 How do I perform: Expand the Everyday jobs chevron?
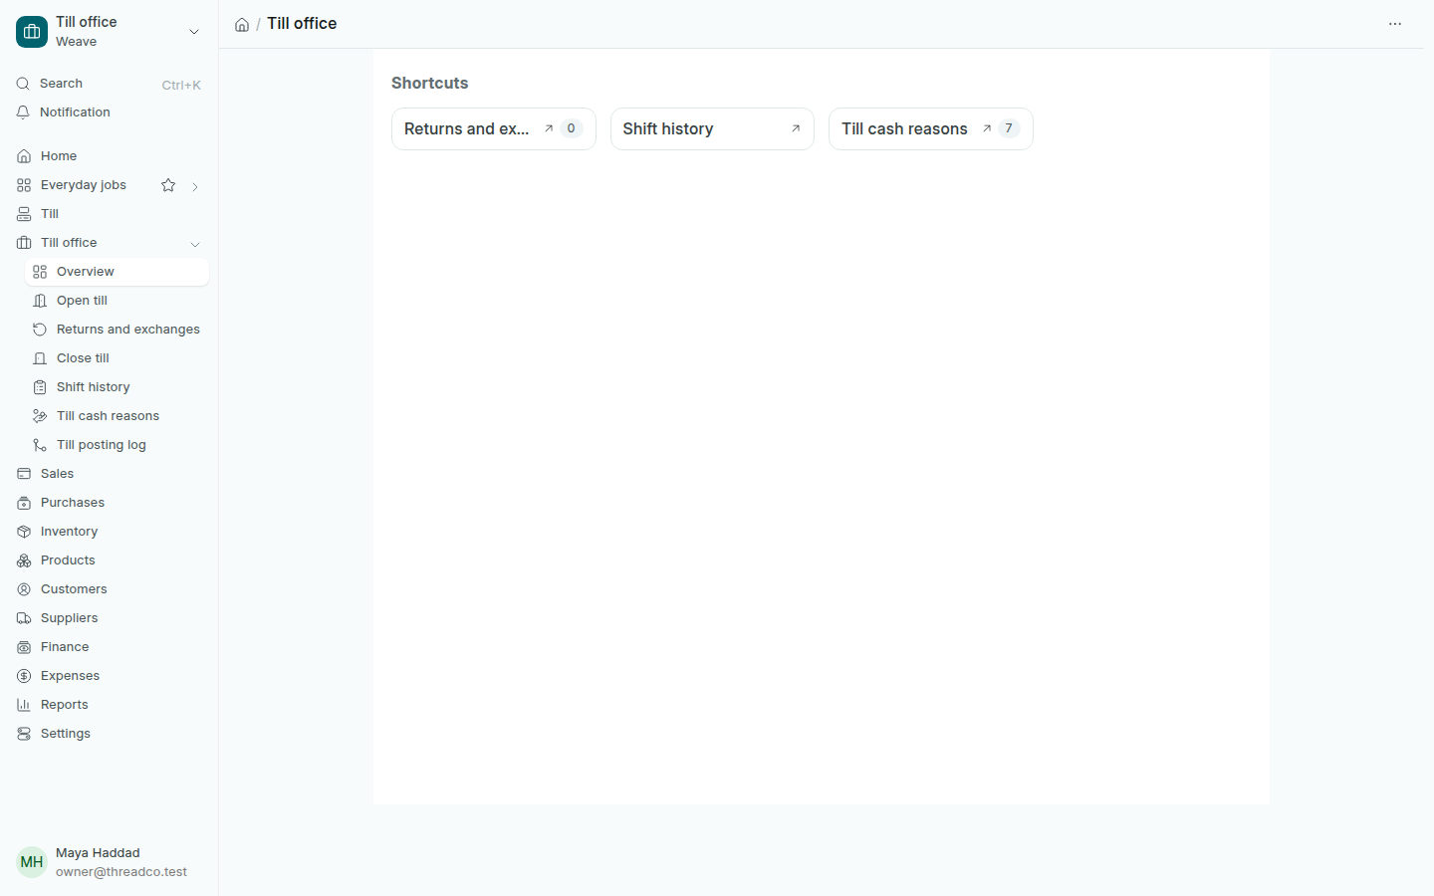195,186
